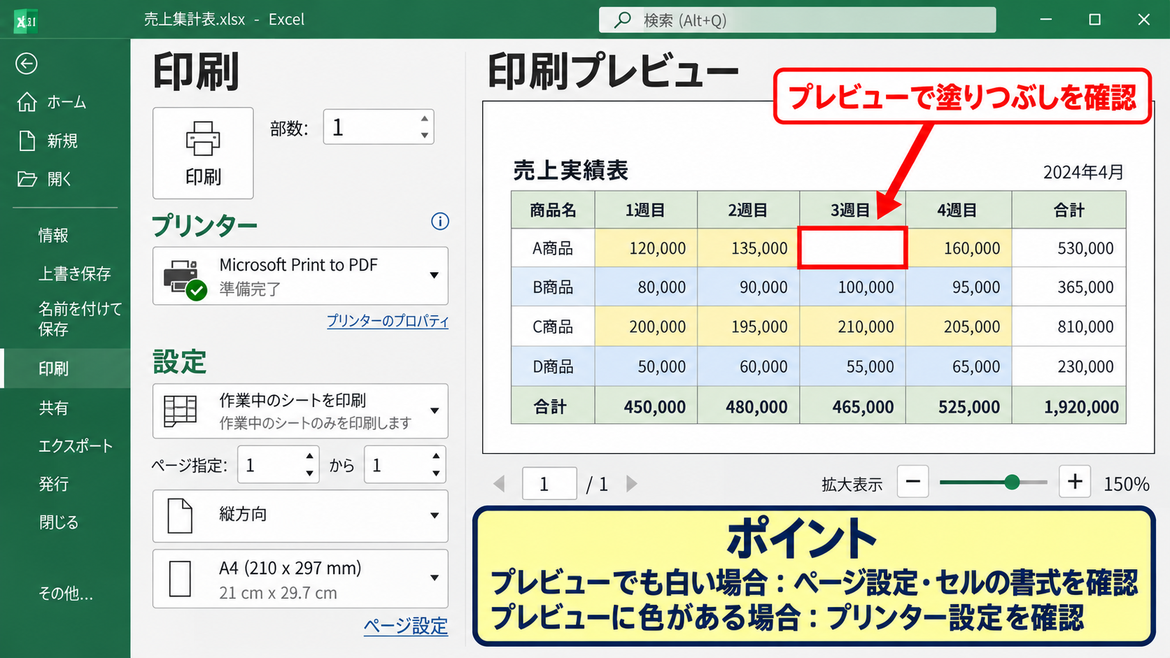Select 新規 in the sidebar
This screenshot has width=1170, height=658.
click(62, 141)
